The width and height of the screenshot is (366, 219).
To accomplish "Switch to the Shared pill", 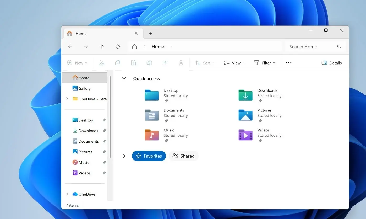I will click(x=183, y=156).
